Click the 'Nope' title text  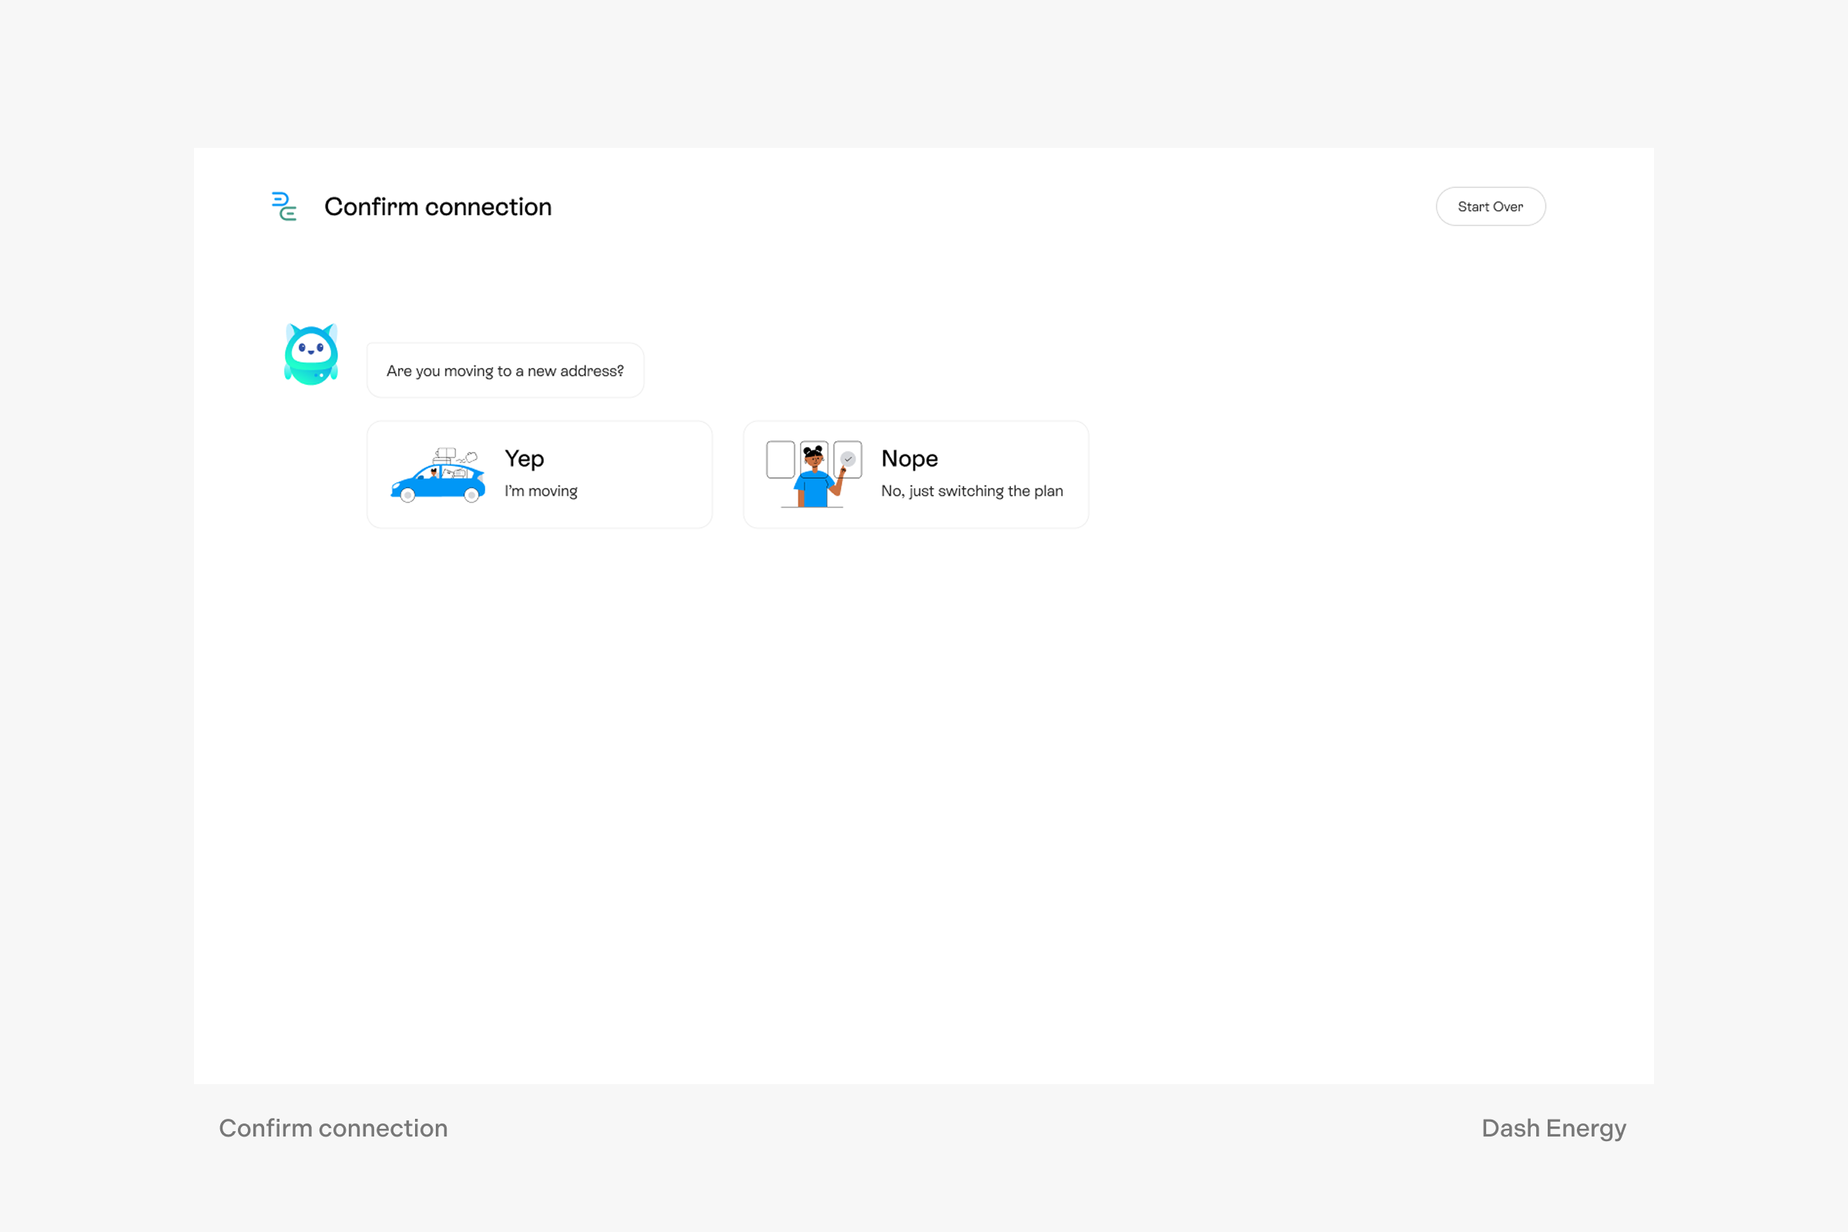[x=909, y=458]
